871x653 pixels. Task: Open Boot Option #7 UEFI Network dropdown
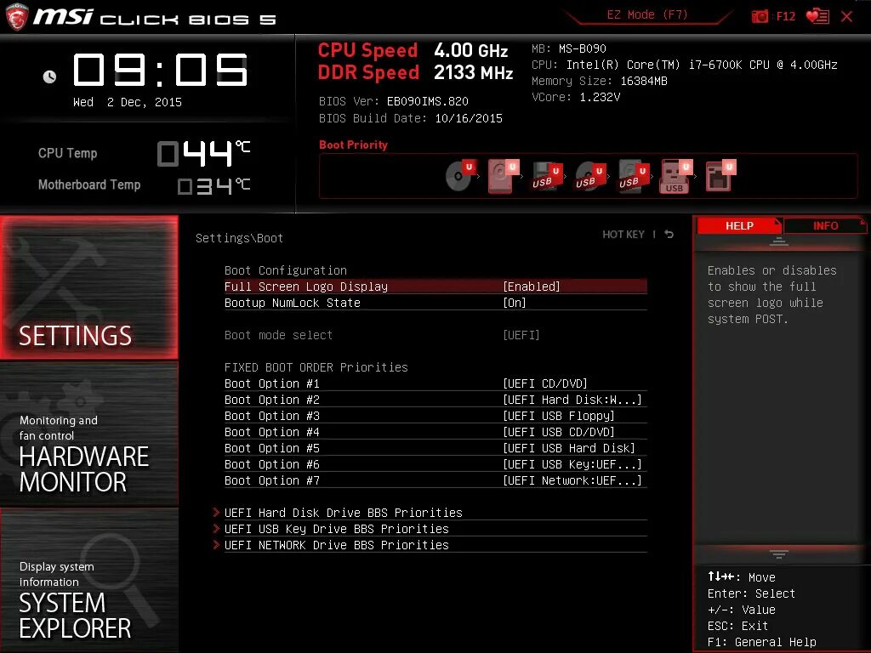click(x=572, y=480)
